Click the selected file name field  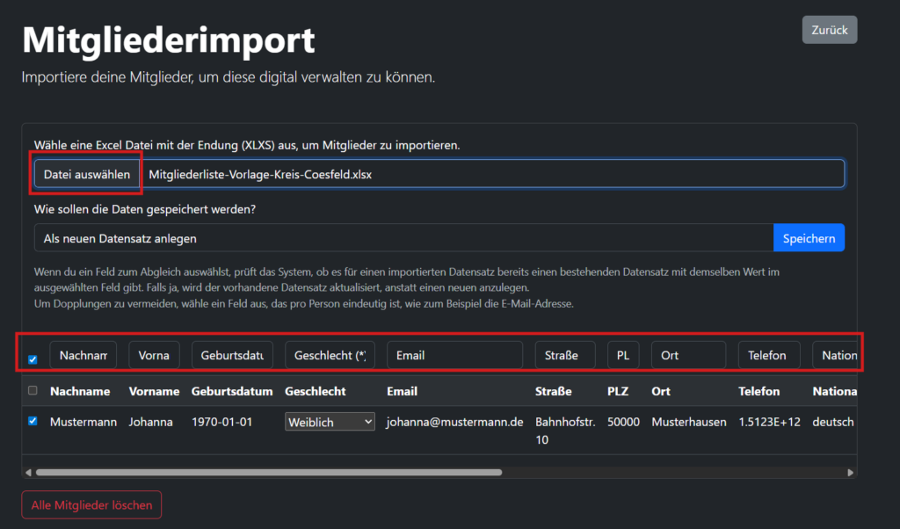coord(492,174)
